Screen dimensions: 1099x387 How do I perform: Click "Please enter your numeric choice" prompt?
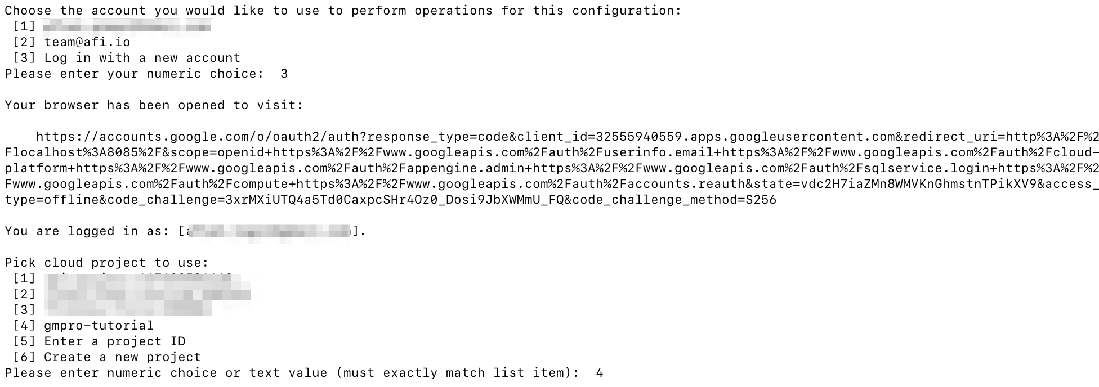(x=134, y=74)
